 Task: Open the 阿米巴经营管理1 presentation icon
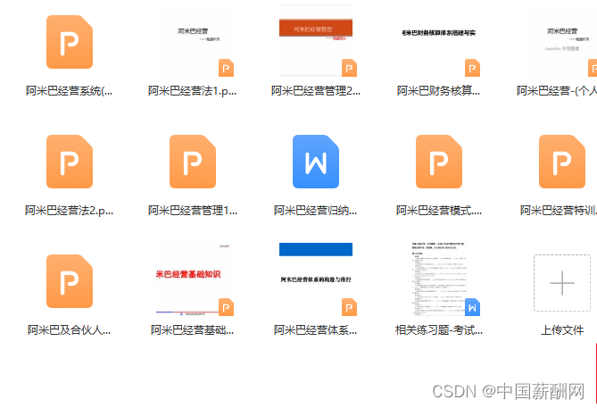pos(193,162)
